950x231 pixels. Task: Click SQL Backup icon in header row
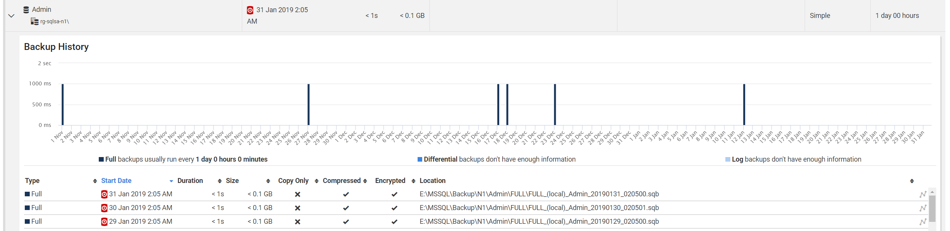point(250,10)
